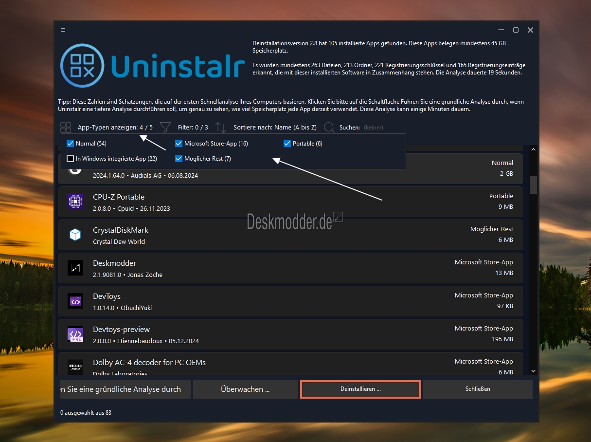Click scrollbar down arrow in app list
591x442 pixels.
point(533,371)
